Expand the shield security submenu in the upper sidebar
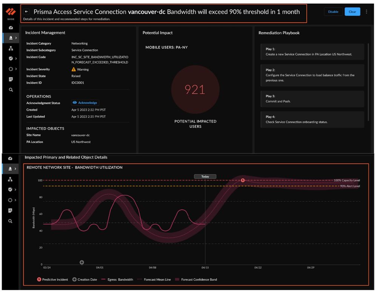The image size is (377, 292). pos(15,59)
